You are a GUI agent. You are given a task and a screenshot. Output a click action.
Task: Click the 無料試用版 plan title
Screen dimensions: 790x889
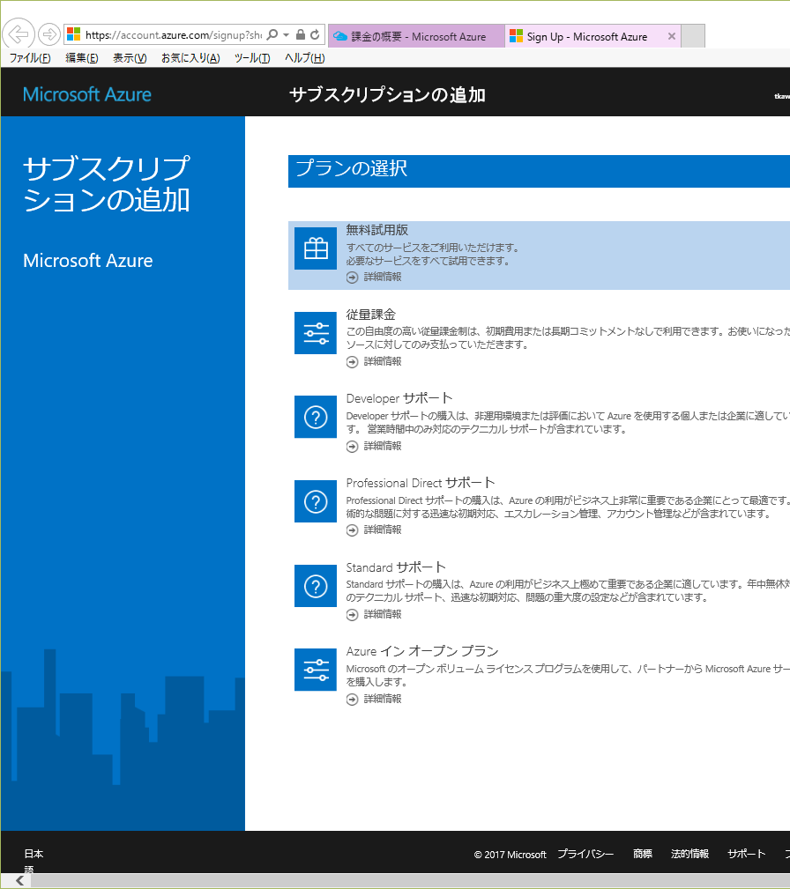coord(377,230)
